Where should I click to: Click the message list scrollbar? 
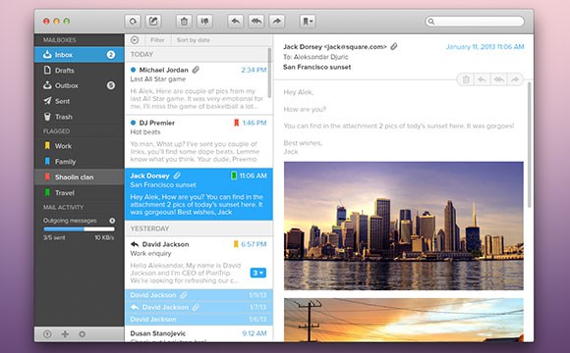[x=269, y=73]
